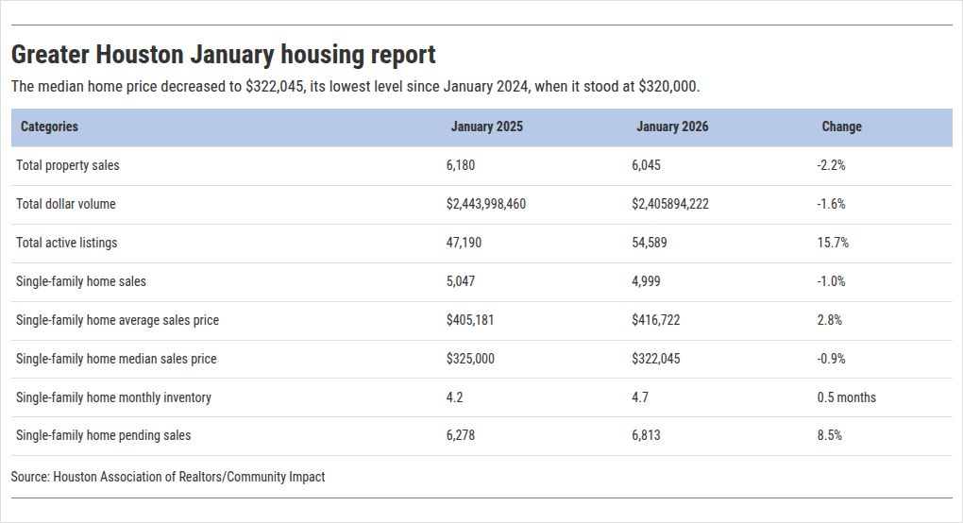Click the source attribution text below the table
This screenshot has width=963, height=523.
point(168,477)
